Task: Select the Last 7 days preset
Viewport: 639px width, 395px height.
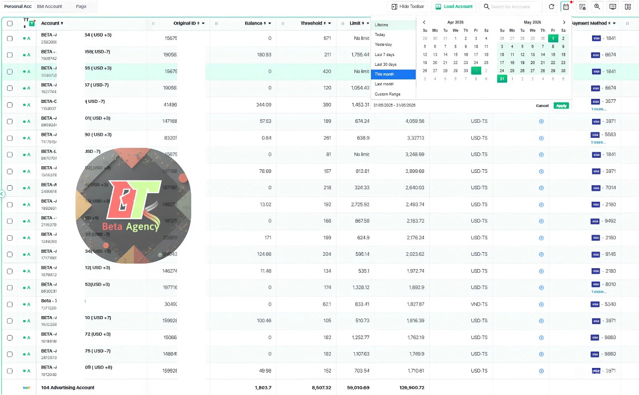Action: click(393, 54)
